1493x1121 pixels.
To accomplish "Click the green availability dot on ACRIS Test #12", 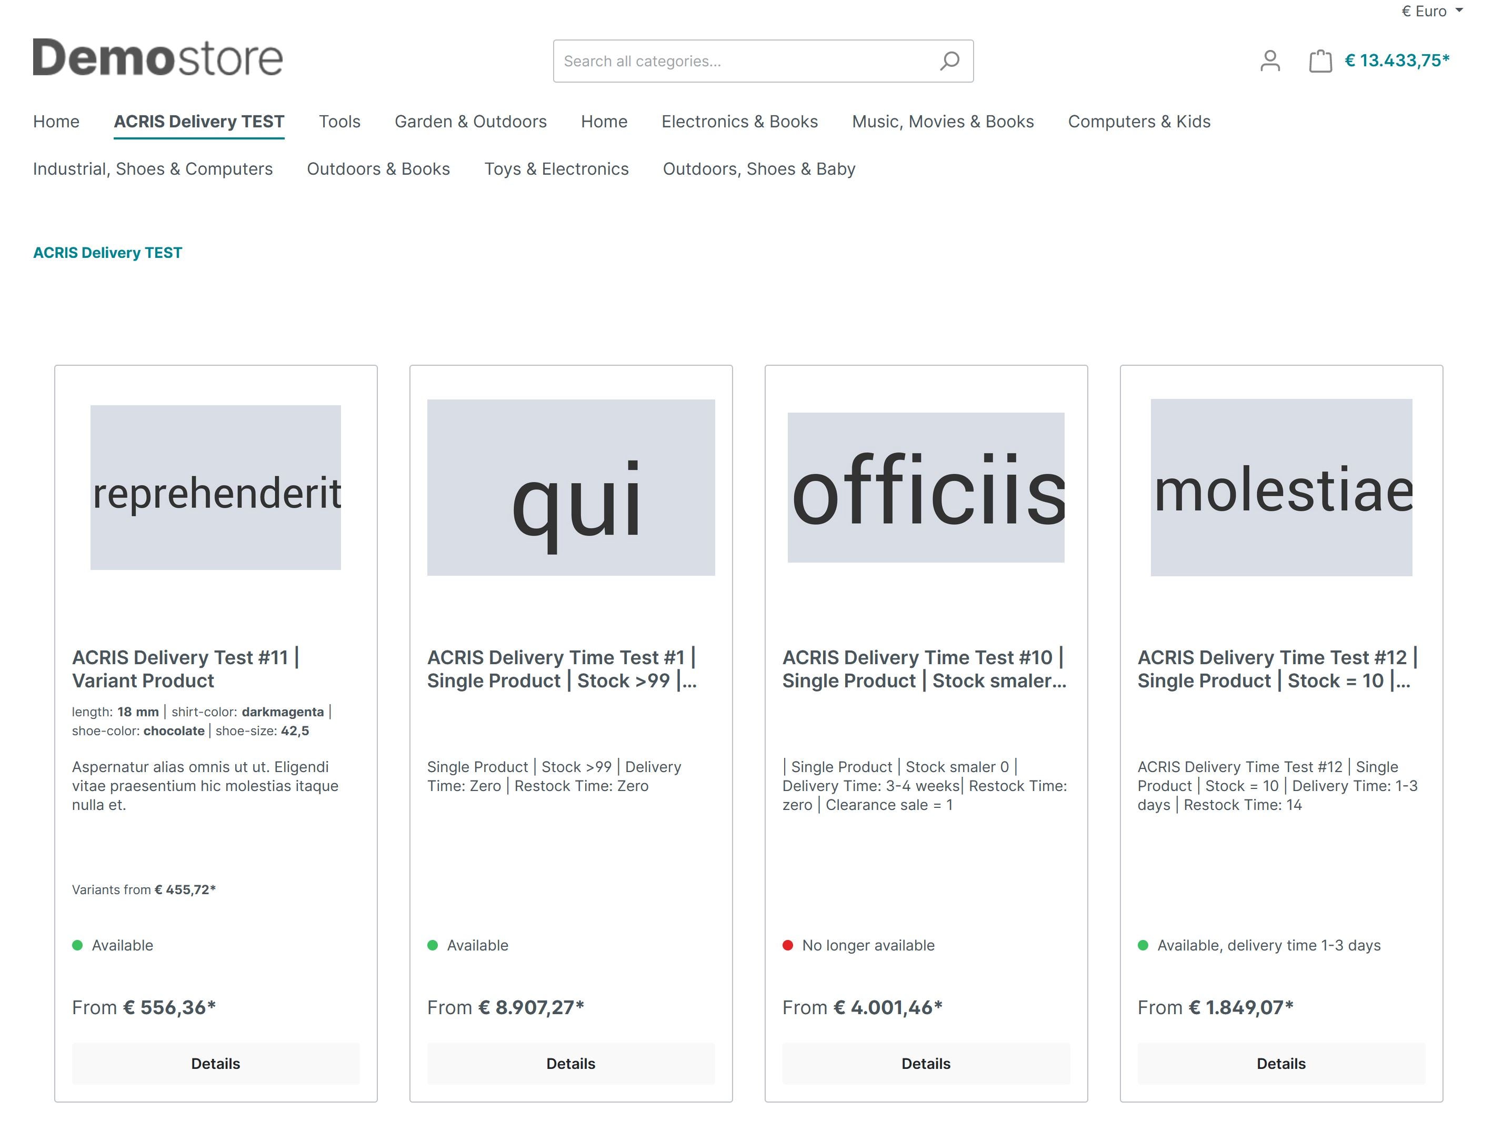I will [x=1141, y=946].
